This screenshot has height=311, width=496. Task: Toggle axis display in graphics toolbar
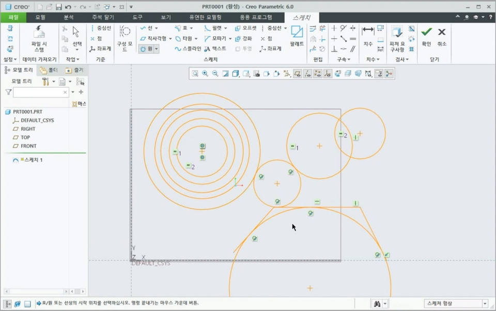307,73
